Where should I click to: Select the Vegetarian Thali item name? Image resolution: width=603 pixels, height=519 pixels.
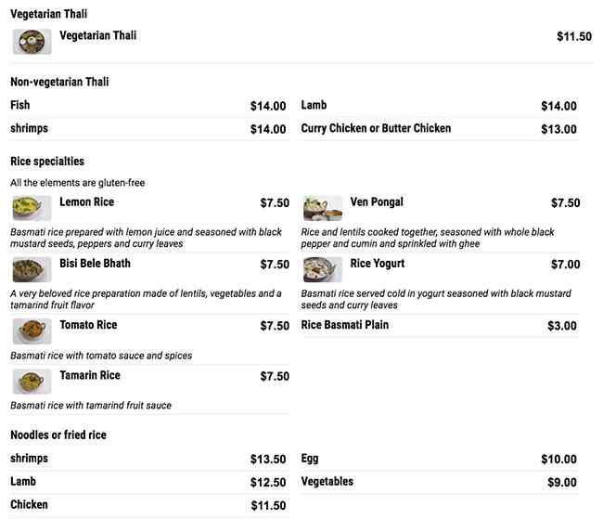tap(97, 35)
